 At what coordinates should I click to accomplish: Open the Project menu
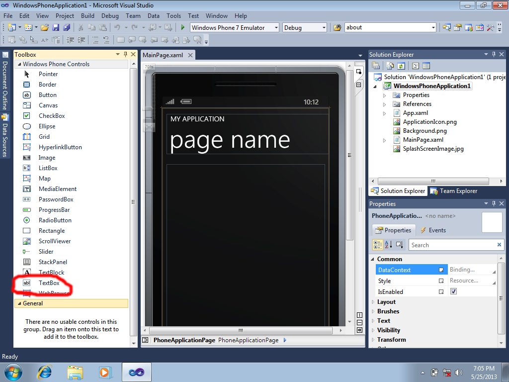click(x=65, y=16)
